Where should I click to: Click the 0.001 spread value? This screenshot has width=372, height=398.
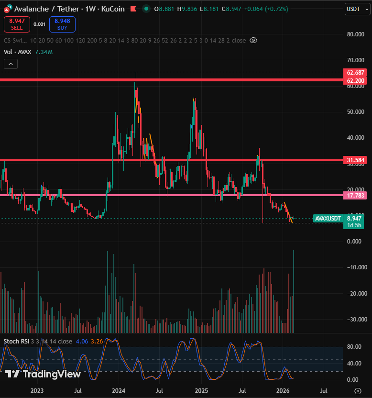tap(39, 24)
